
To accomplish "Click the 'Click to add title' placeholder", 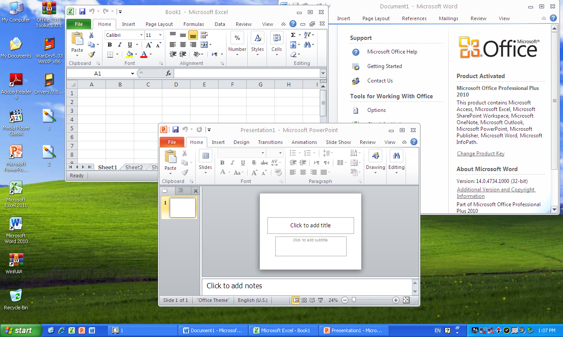I will 311,225.
